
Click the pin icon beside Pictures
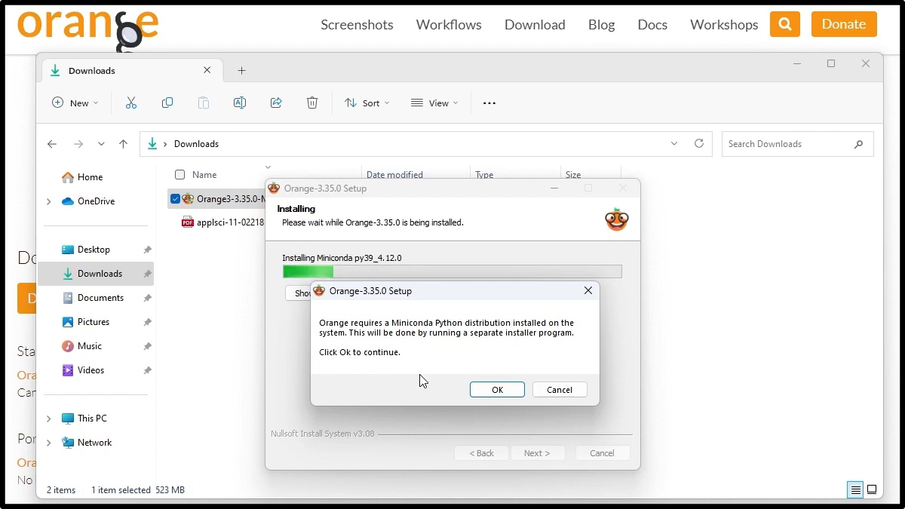click(148, 322)
